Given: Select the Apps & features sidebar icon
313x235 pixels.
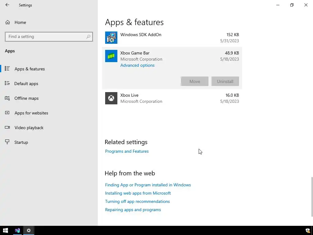Looking at the screenshot, I should pos(7,69).
